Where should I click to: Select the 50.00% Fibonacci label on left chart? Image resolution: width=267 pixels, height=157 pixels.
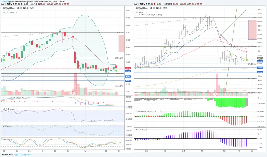[x=119, y=86]
